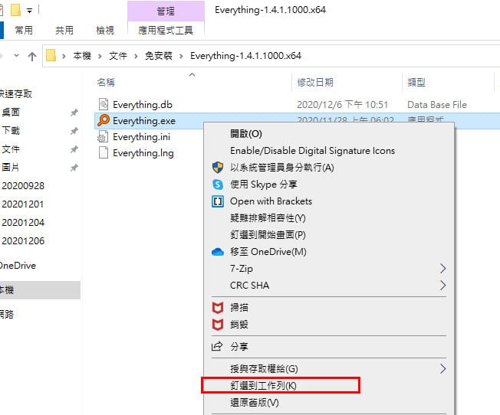
Task: Click the McAfee icon next to 銷毀
Action: (x=218, y=325)
